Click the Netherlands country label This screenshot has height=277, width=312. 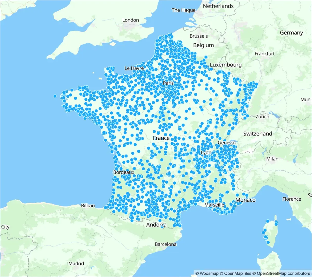coord(218,6)
